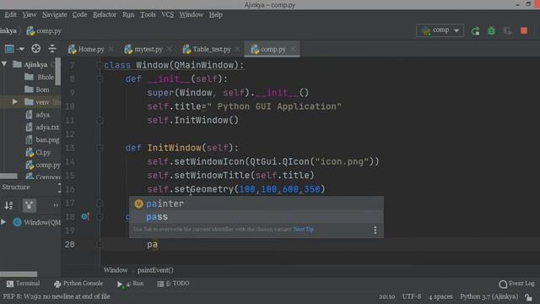Select the adya file in project tree
Screen dimensions: 540x304
coord(37,115)
